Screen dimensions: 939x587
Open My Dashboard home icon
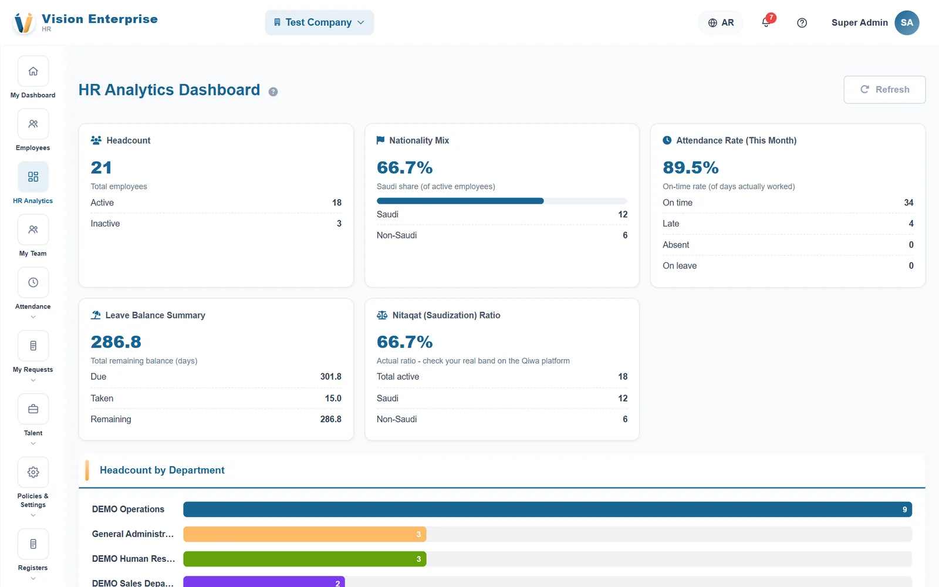33,71
